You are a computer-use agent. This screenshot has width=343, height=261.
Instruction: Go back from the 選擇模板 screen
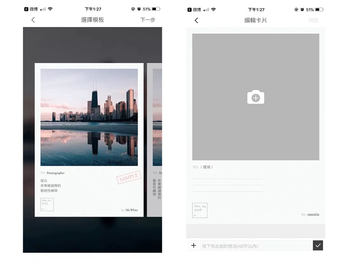(x=33, y=20)
